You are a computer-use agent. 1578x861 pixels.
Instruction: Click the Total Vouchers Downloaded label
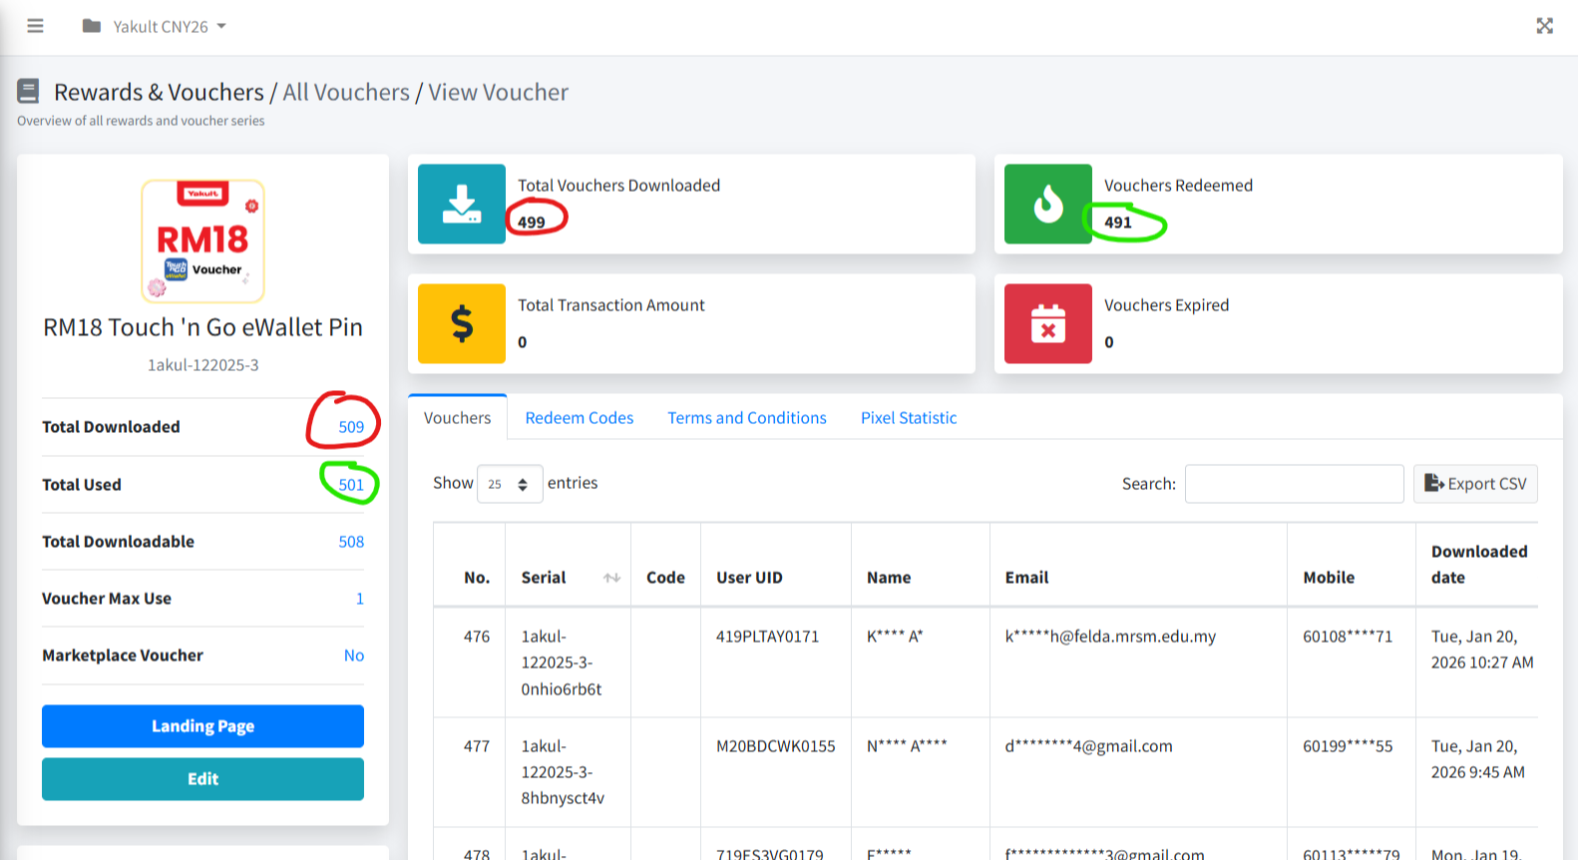pos(618,186)
